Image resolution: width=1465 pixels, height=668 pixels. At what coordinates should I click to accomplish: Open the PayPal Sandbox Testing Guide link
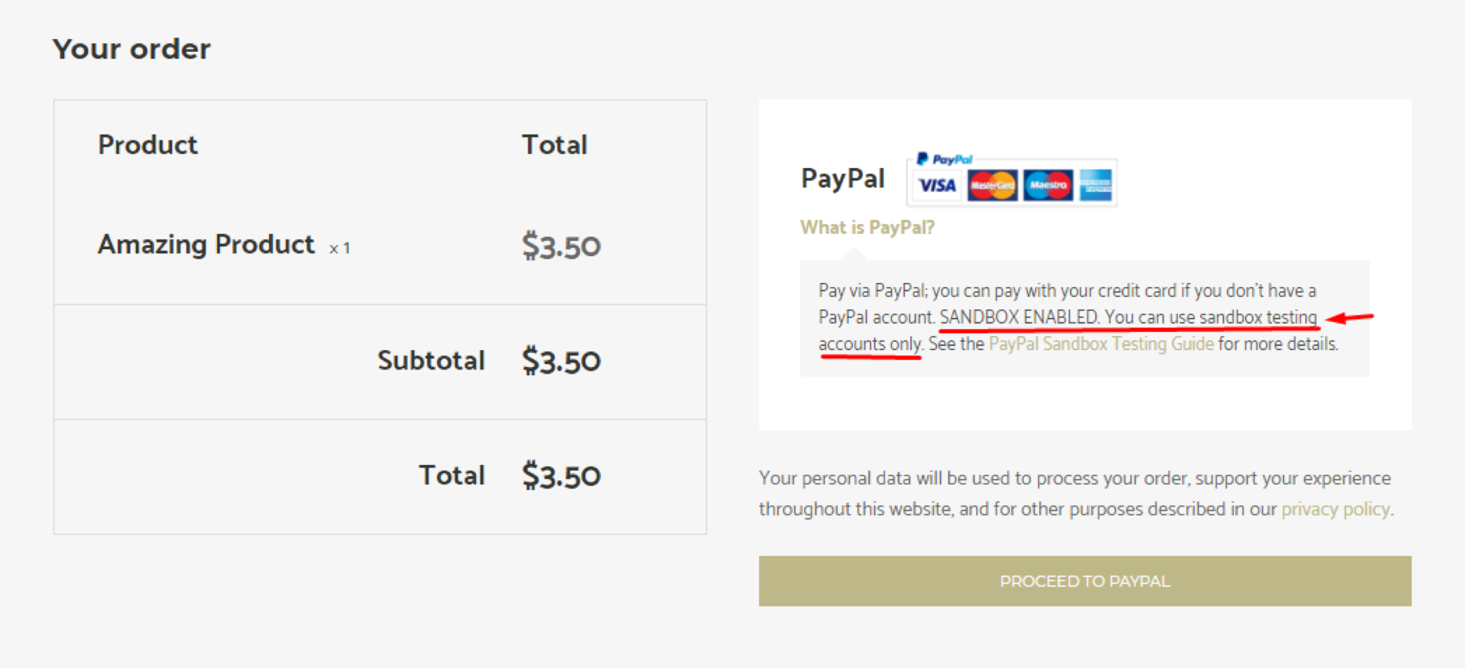1101,344
